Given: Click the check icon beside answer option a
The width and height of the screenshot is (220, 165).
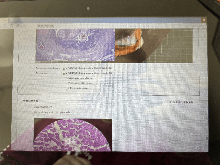Looking at the screenshot, I should [x=64, y=74].
